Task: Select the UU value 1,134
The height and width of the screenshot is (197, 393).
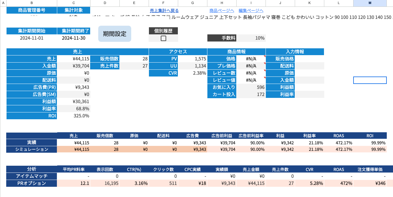Action: click(193, 66)
